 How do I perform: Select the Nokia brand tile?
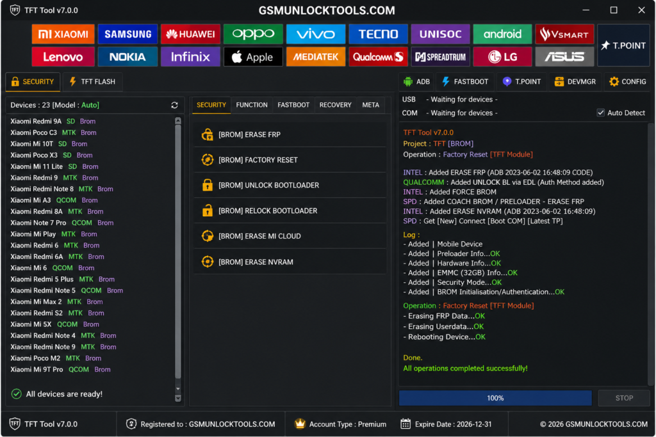tap(127, 57)
